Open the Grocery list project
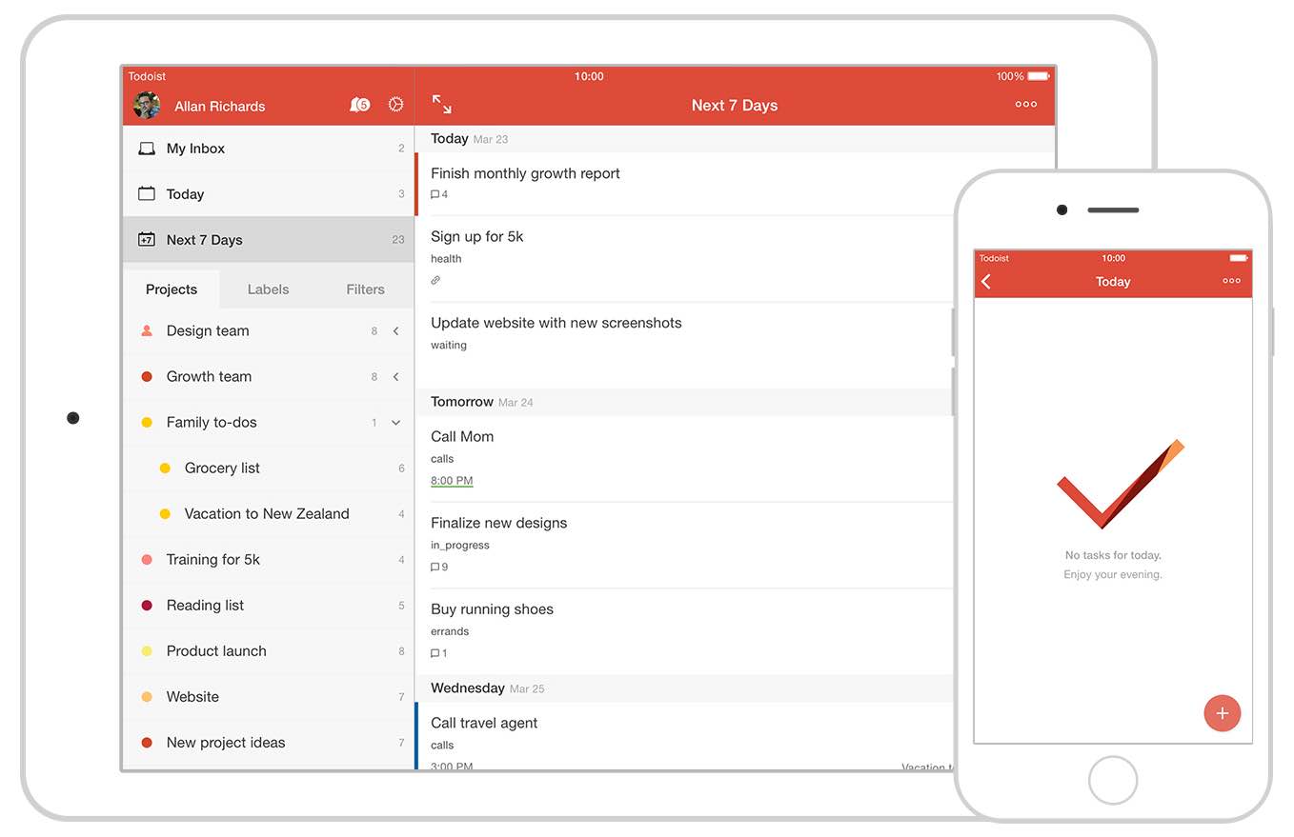1294x837 pixels. tap(221, 468)
